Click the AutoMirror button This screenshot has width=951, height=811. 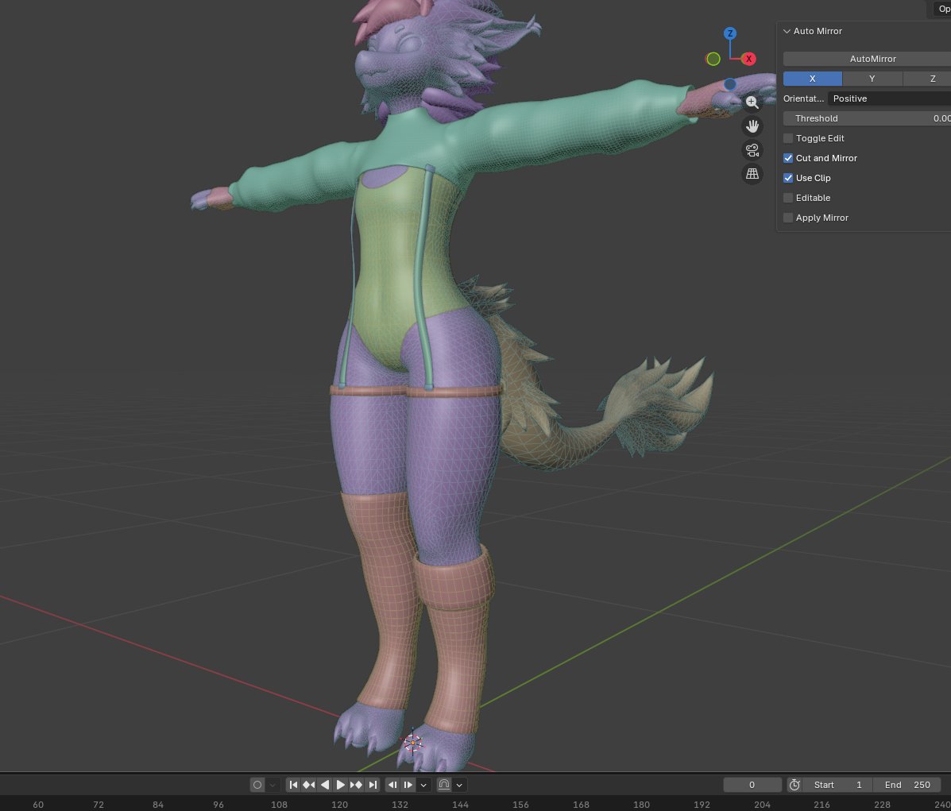(868, 59)
